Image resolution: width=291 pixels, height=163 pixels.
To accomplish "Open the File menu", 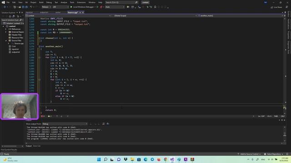I will [x=8, y=2].
